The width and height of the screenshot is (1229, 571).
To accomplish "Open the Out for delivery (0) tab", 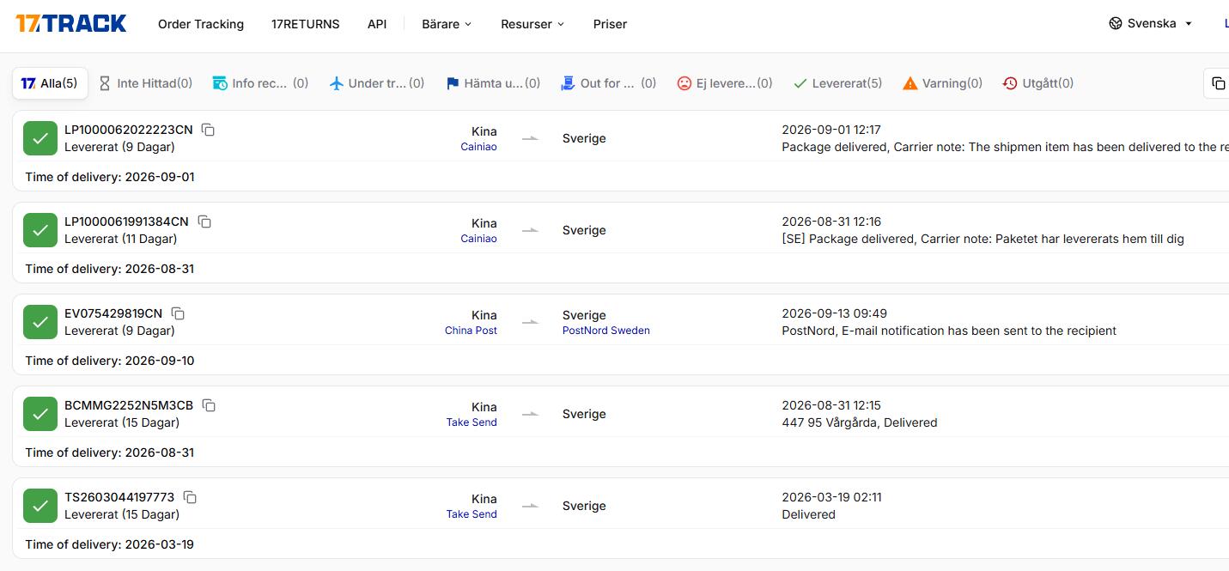I will pos(608,83).
